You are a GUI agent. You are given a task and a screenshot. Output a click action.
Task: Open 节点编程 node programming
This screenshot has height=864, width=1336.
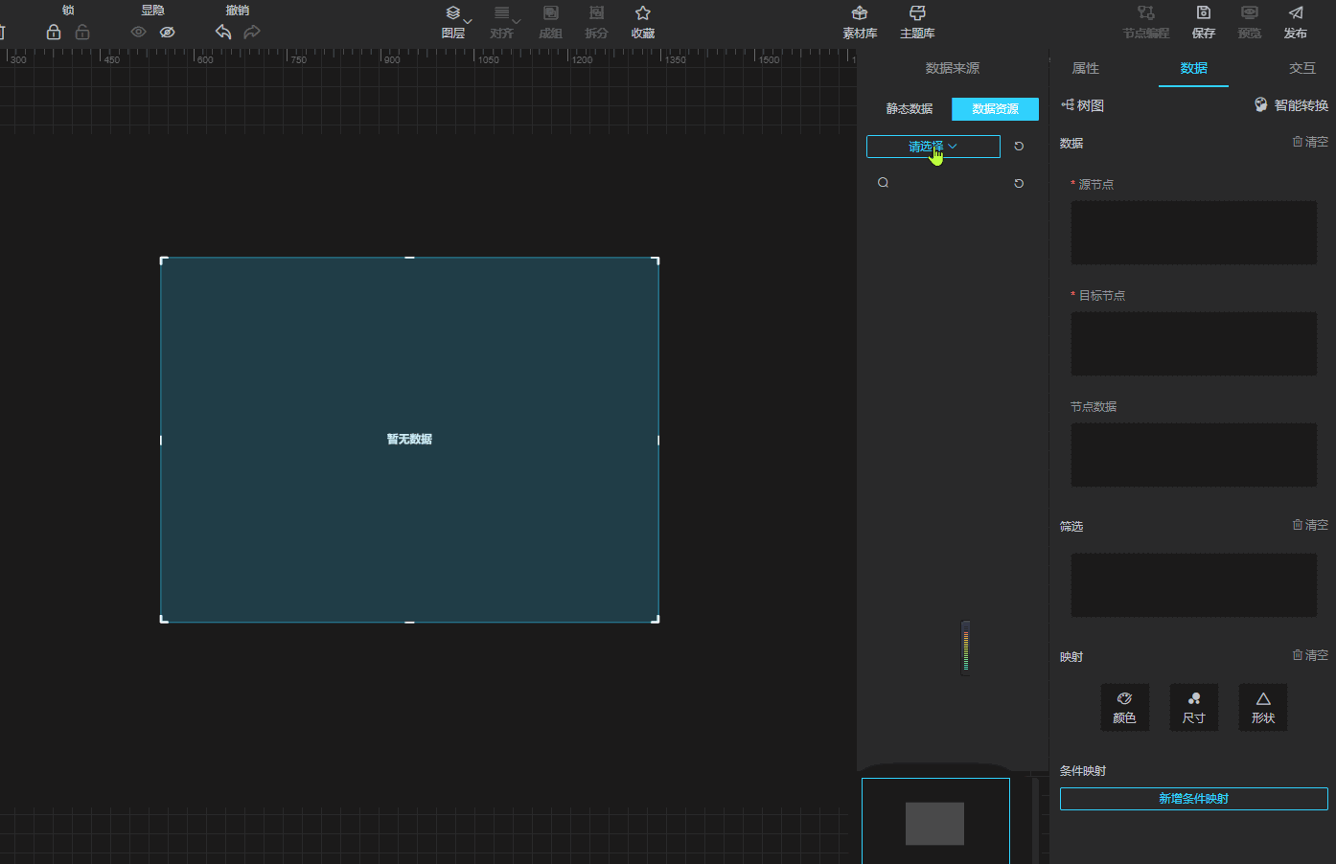tap(1146, 22)
